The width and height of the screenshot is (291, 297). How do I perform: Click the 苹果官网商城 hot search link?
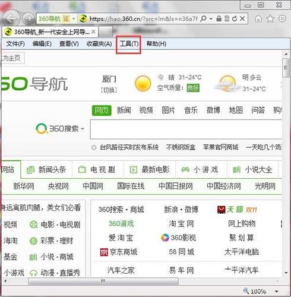tap(221, 147)
